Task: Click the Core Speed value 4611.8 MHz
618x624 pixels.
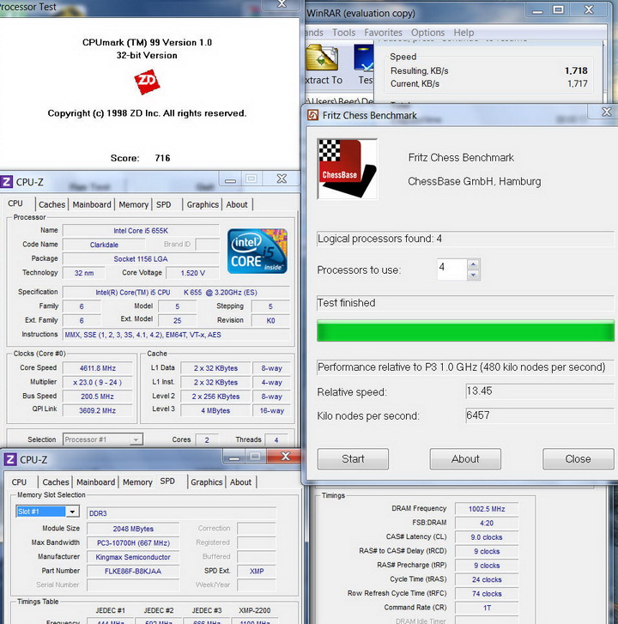Action: pyautogui.click(x=98, y=368)
